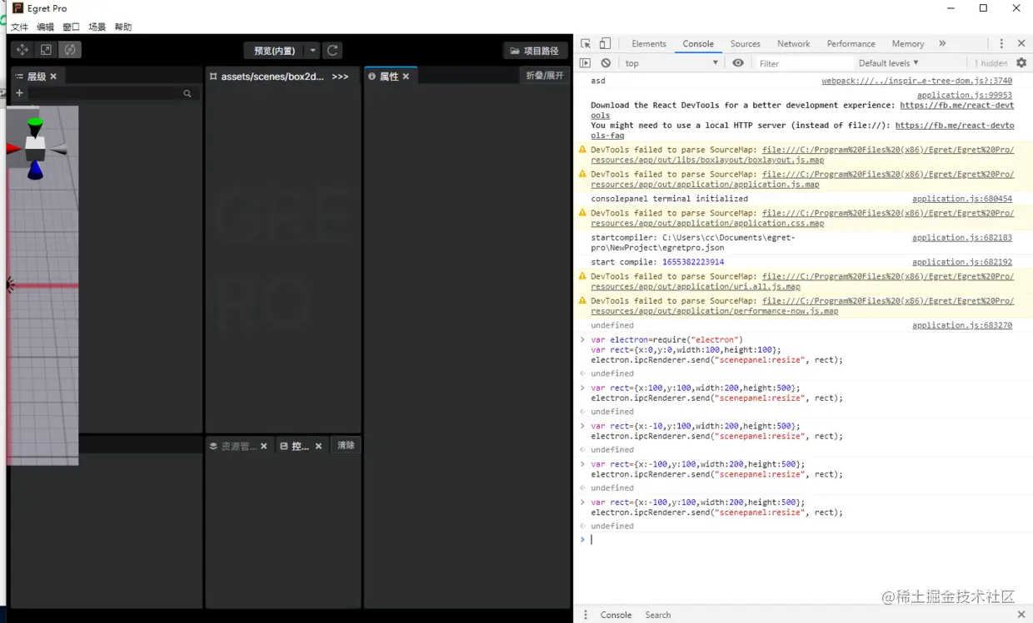Open the application.js:99953 source link
Viewport: 1033px width, 623px height.
click(965, 96)
